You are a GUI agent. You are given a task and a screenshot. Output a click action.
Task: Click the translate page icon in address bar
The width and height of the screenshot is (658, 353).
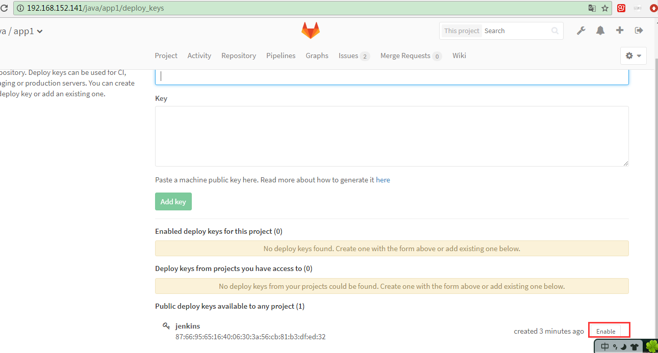click(592, 8)
